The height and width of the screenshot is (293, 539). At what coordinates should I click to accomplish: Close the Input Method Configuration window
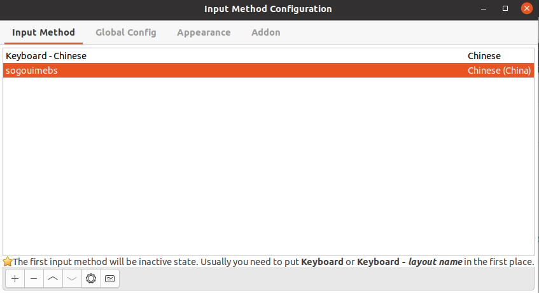(527, 8)
